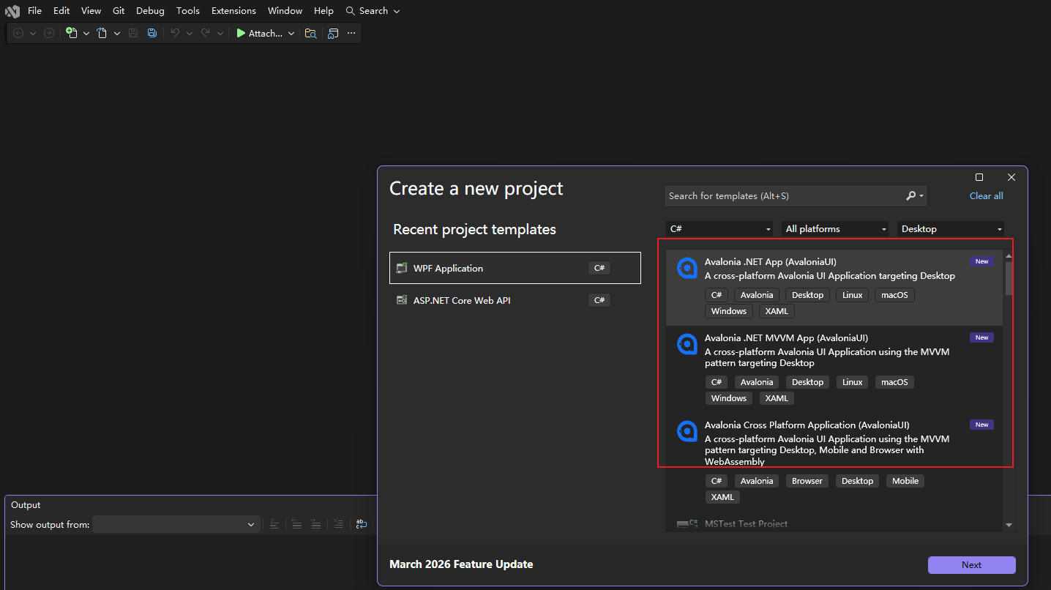Click the Redo arrow icon
The image size is (1051, 590).
point(206,33)
